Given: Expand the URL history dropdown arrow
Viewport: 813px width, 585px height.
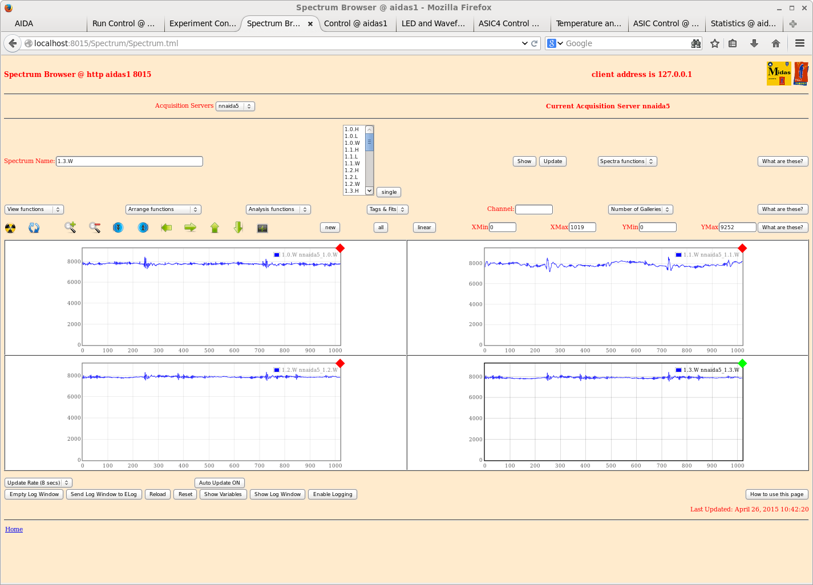Looking at the screenshot, I should point(524,43).
